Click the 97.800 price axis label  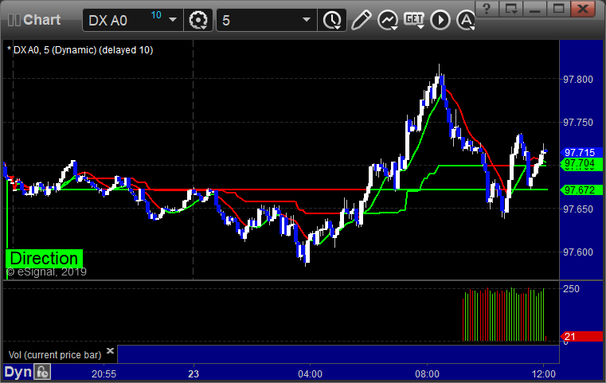(578, 80)
